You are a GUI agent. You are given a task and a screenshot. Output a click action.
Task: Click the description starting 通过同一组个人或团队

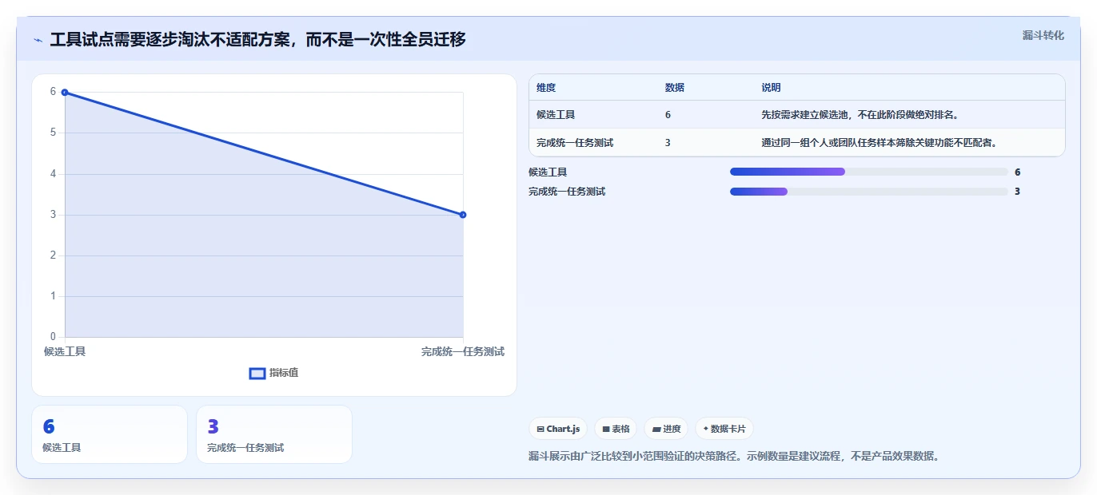click(x=879, y=143)
